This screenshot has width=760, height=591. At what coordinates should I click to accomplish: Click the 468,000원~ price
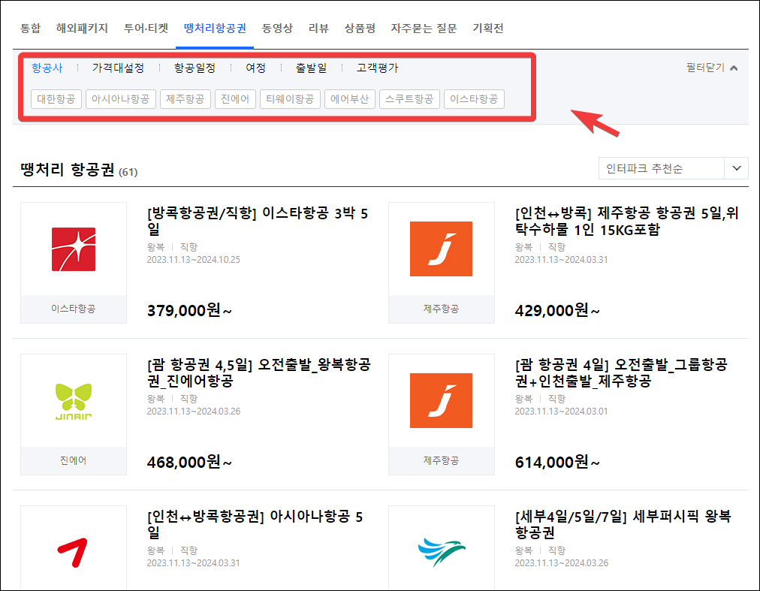tap(189, 462)
